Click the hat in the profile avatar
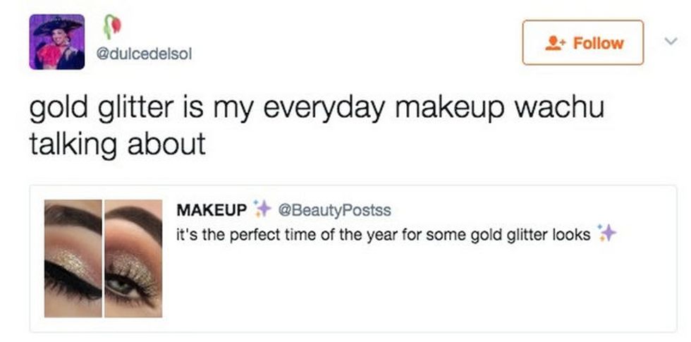 click(58, 25)
